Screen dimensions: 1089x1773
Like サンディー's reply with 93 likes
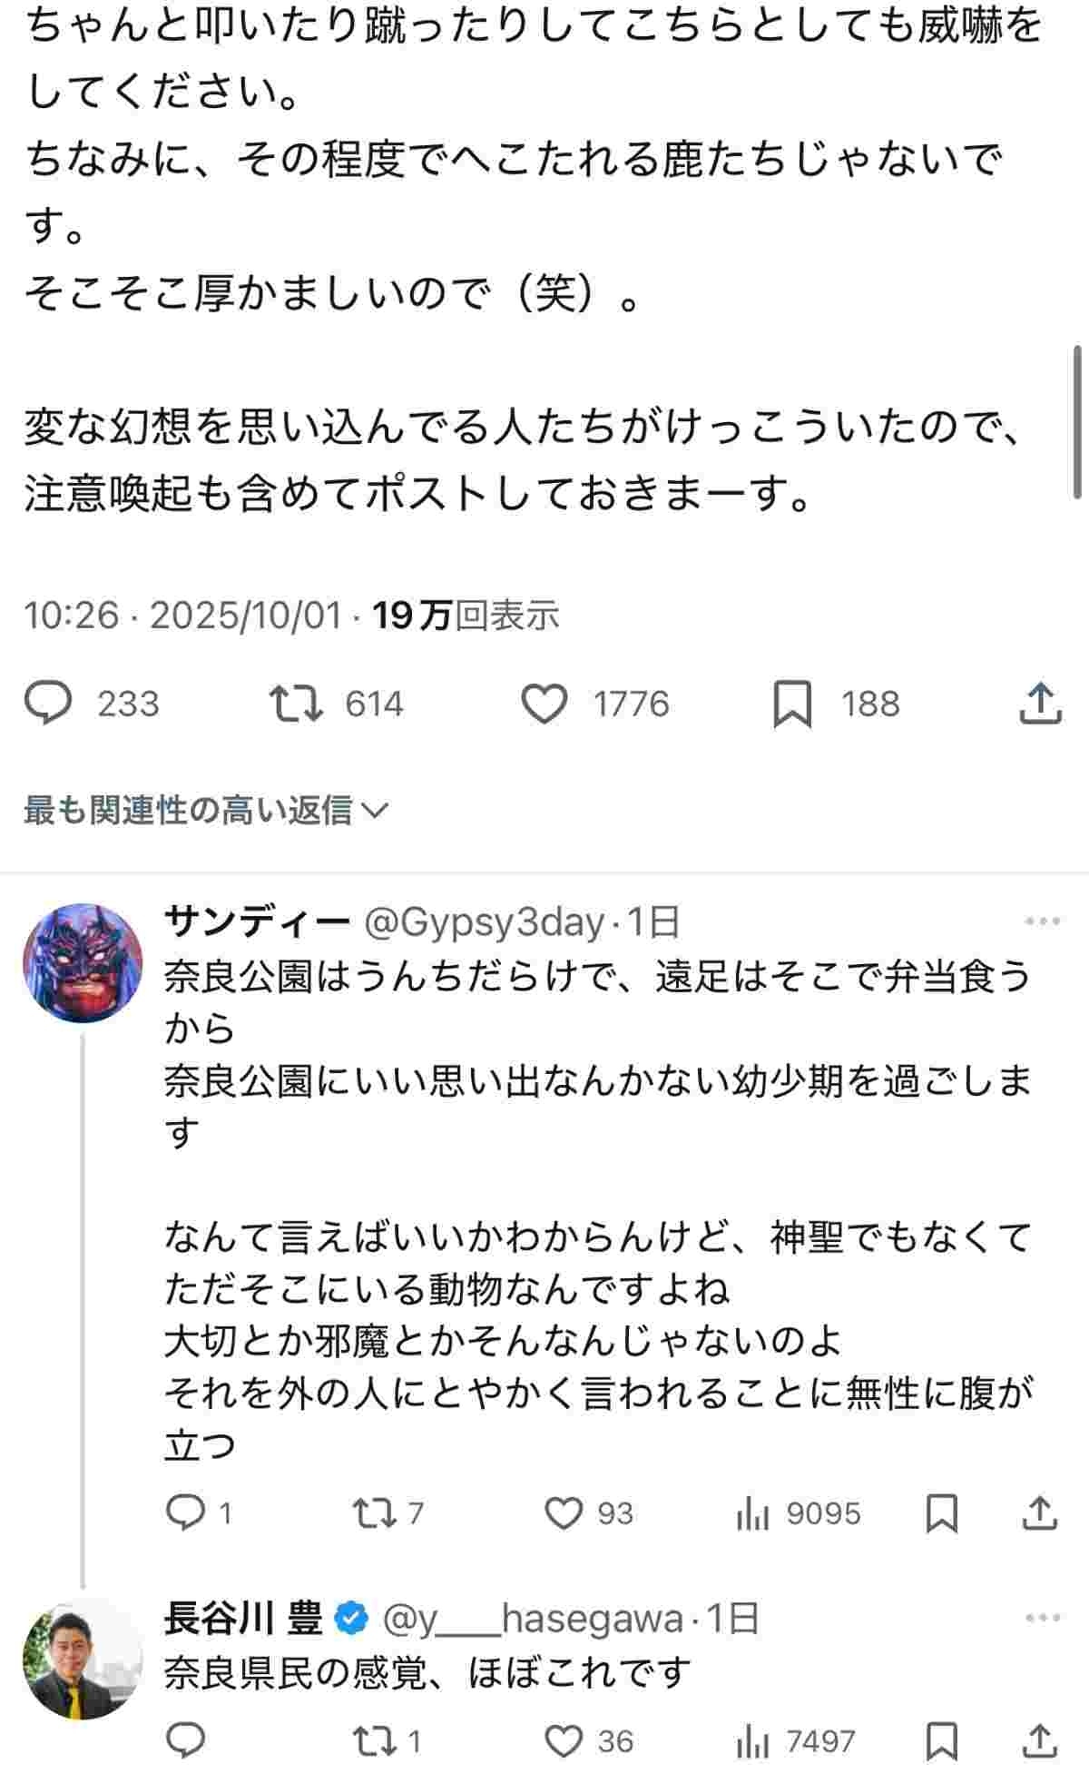click(x=563, y=1512)
